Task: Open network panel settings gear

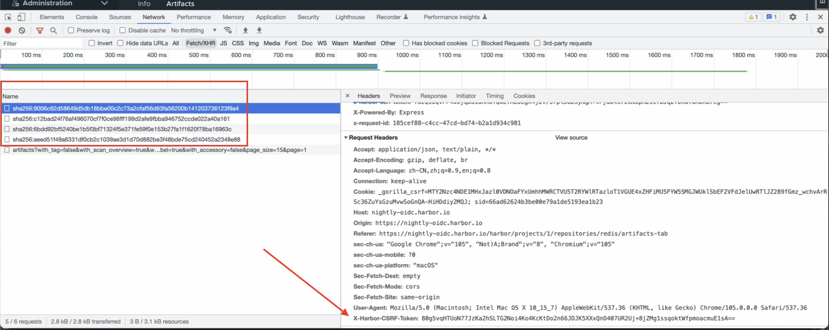Action: tap(820, 30)
